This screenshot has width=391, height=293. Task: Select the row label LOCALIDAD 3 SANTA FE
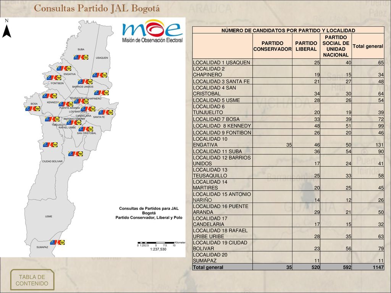[221, 82]
